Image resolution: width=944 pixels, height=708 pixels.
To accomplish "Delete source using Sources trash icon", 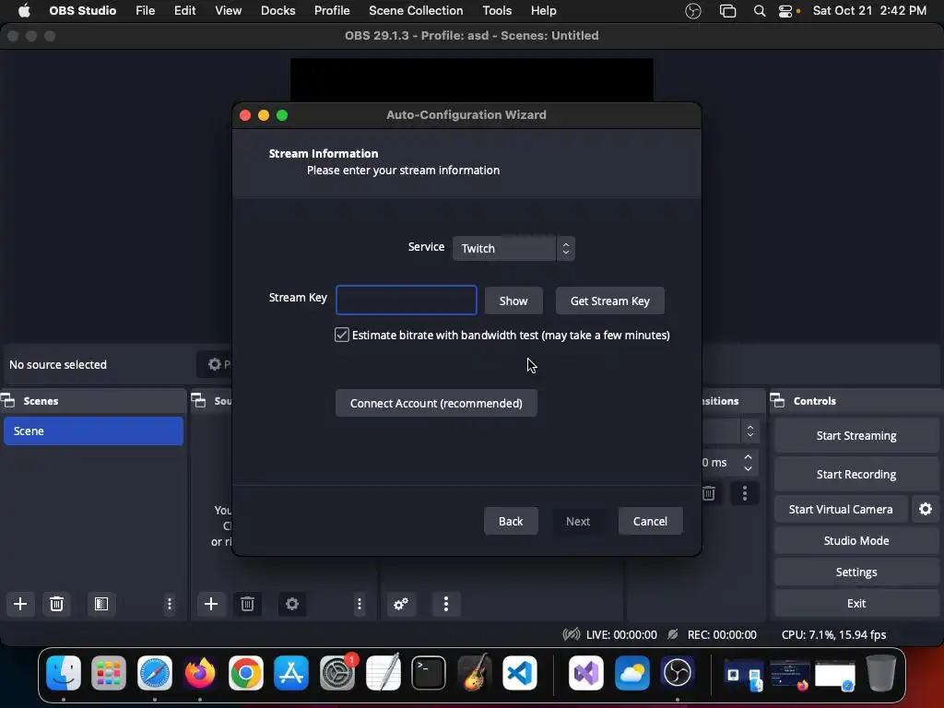I will point(247,604).
